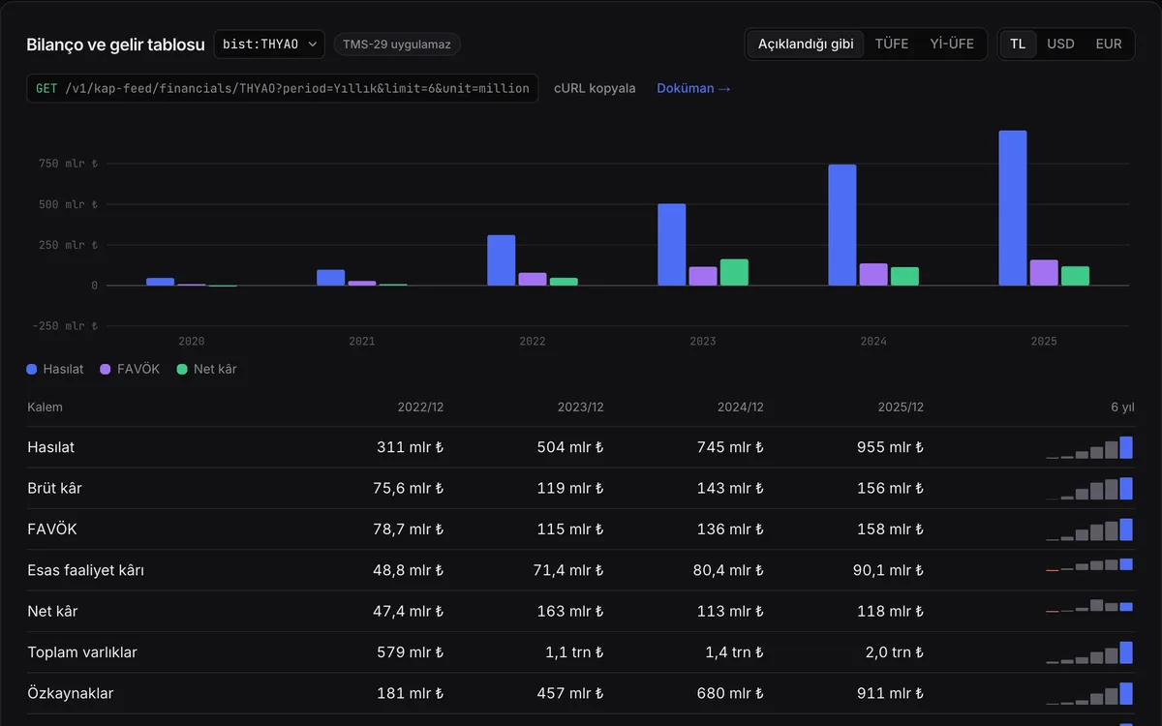Click the 311 mlr ₺ Hasılat value
Screen dimensions: 1162x726
click(411, 447)
